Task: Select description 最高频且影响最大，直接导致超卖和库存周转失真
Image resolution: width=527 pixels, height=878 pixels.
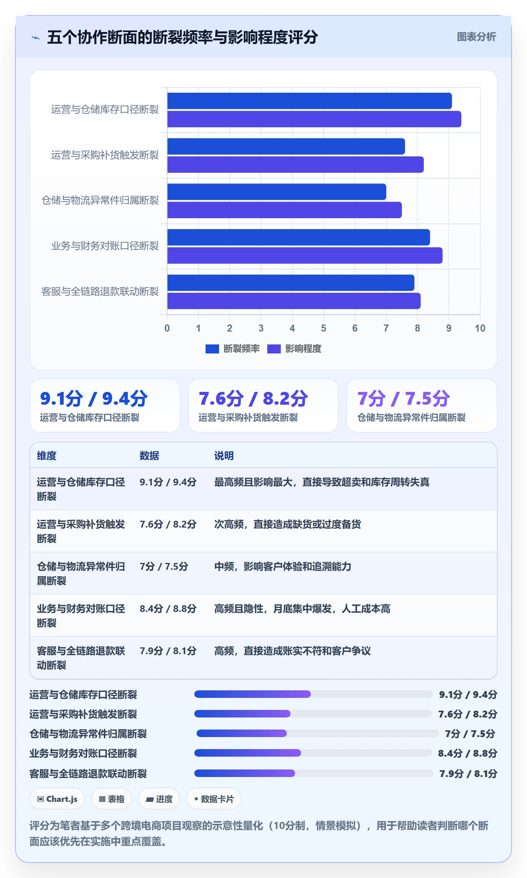Action: [x=322, y=482]
